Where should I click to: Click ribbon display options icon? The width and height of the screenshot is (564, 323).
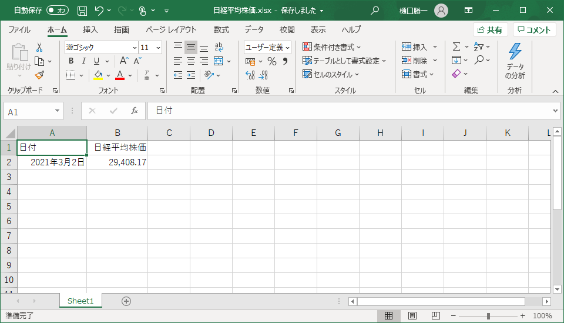click(468, 11)
